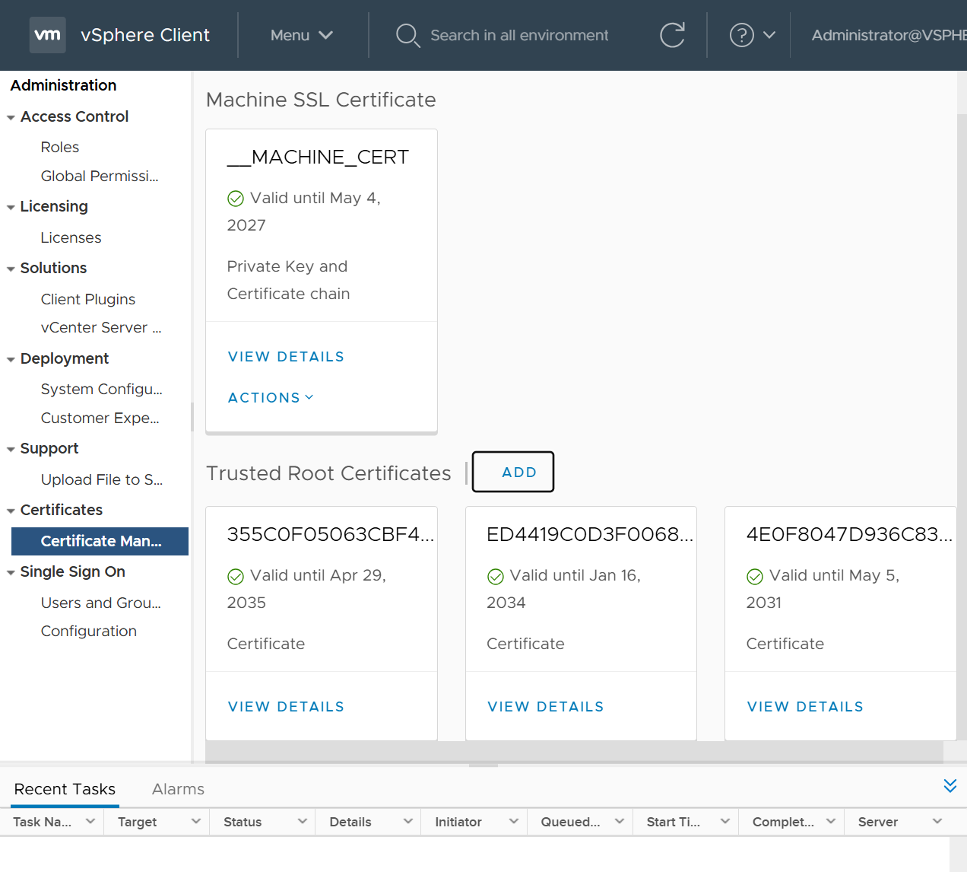The image size is (967, 872).
Task: Click the valid status icon on 355C0F05063CBF4 certificate
Action: click(x=236, y=576)
